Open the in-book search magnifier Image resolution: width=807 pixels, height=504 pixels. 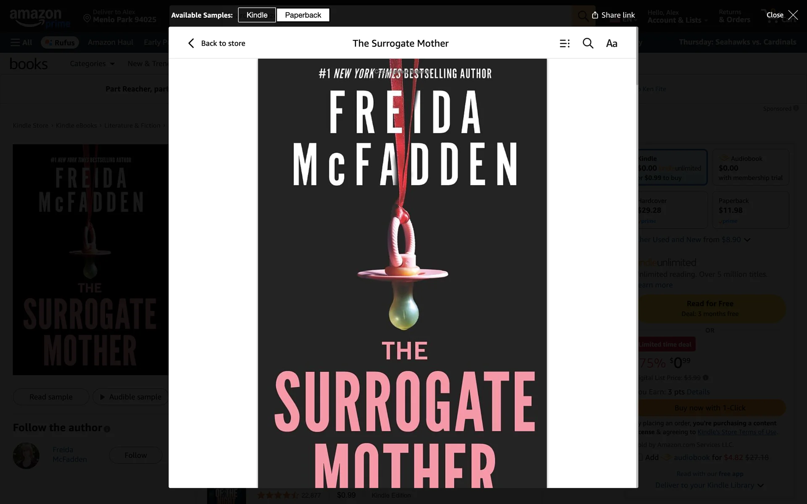(x=588, y=43)
